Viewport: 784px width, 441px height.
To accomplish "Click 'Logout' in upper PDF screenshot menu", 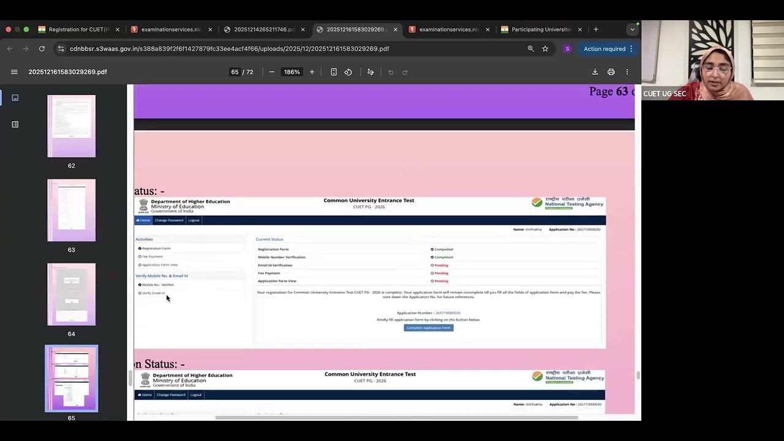I will 194,220.
